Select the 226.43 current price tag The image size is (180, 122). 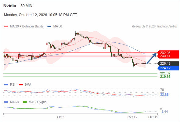(168, 63)
